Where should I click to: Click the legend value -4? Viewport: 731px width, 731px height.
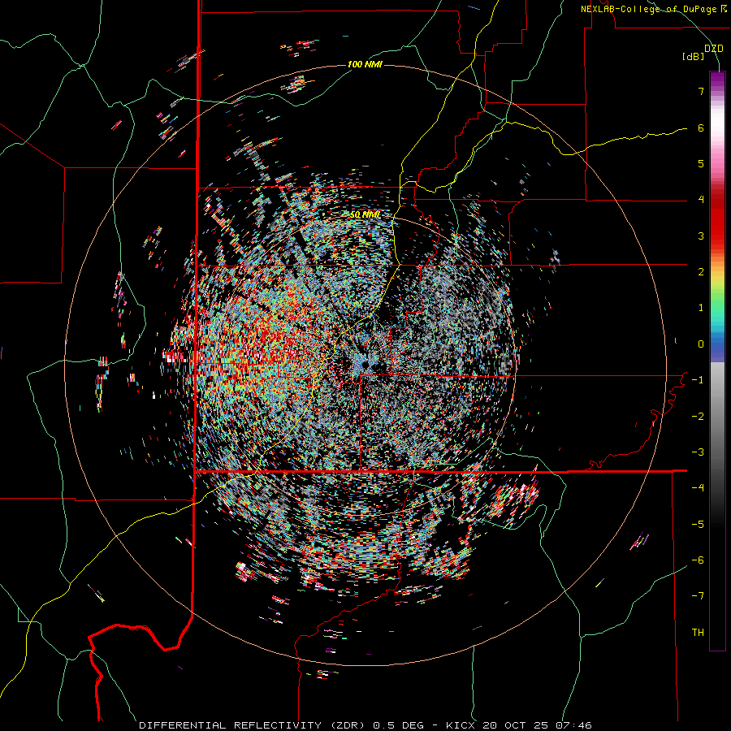pos(698,488)
